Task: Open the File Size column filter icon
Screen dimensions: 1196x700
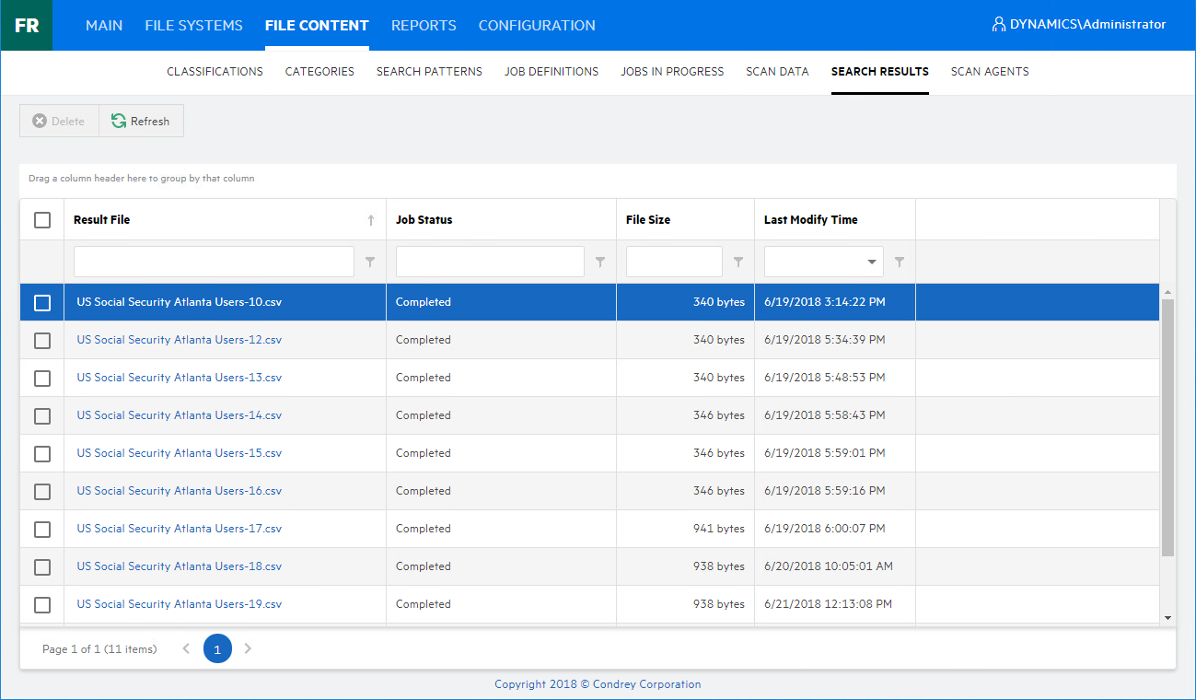Action: coord(738,262)
